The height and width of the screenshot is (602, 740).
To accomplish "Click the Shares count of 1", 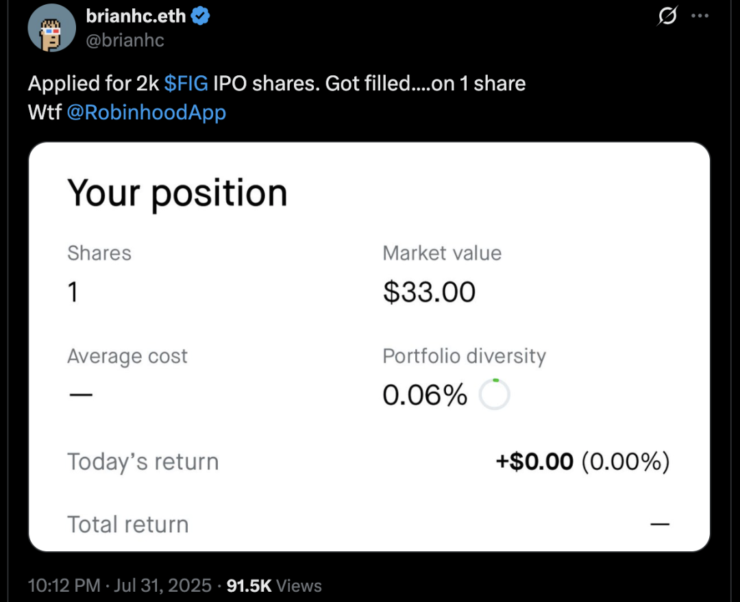I will point(73,292).
